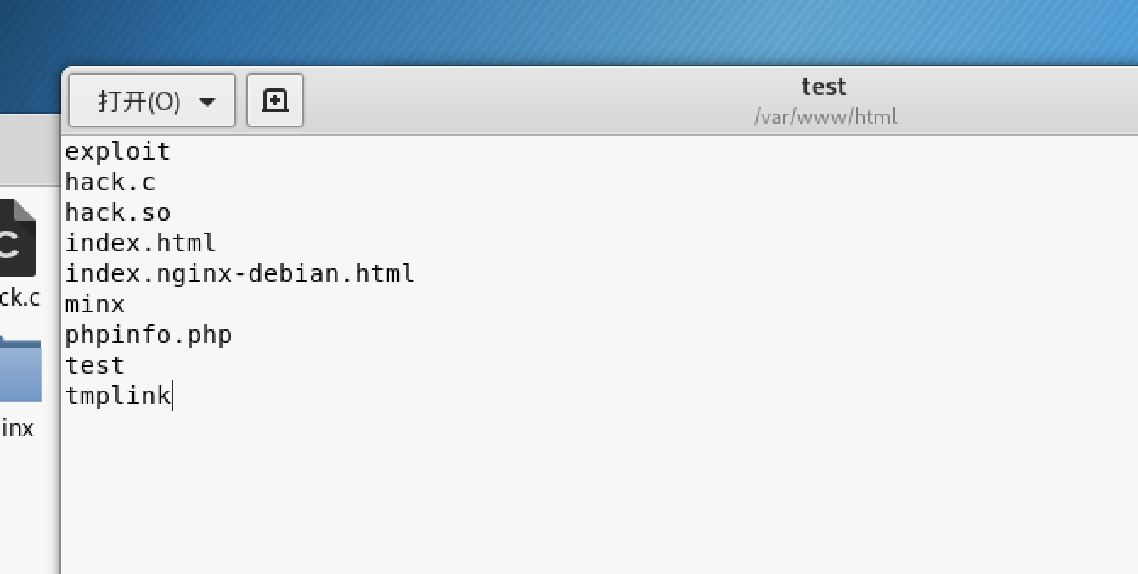Select the C source file desktop icon

[x=17, y=238]
